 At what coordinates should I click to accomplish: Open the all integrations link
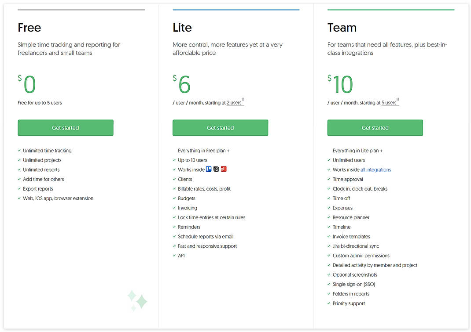[x=375, y=170]
